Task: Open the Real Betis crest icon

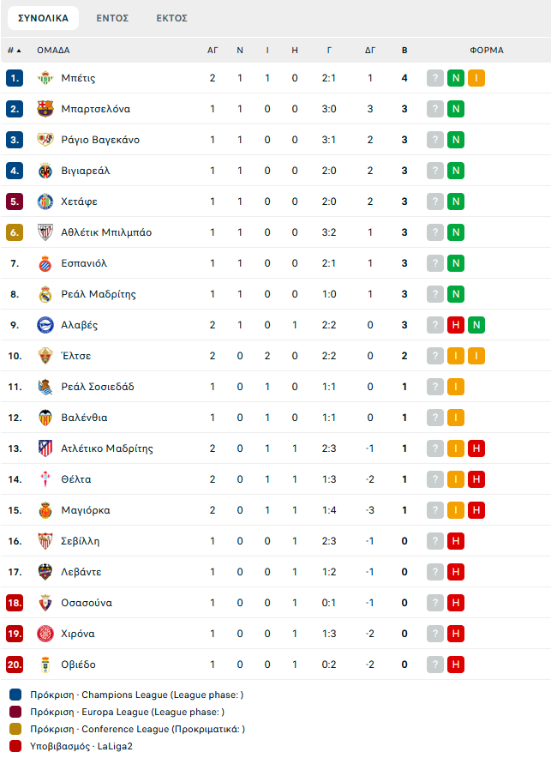Action: click(x=45, y=78)
